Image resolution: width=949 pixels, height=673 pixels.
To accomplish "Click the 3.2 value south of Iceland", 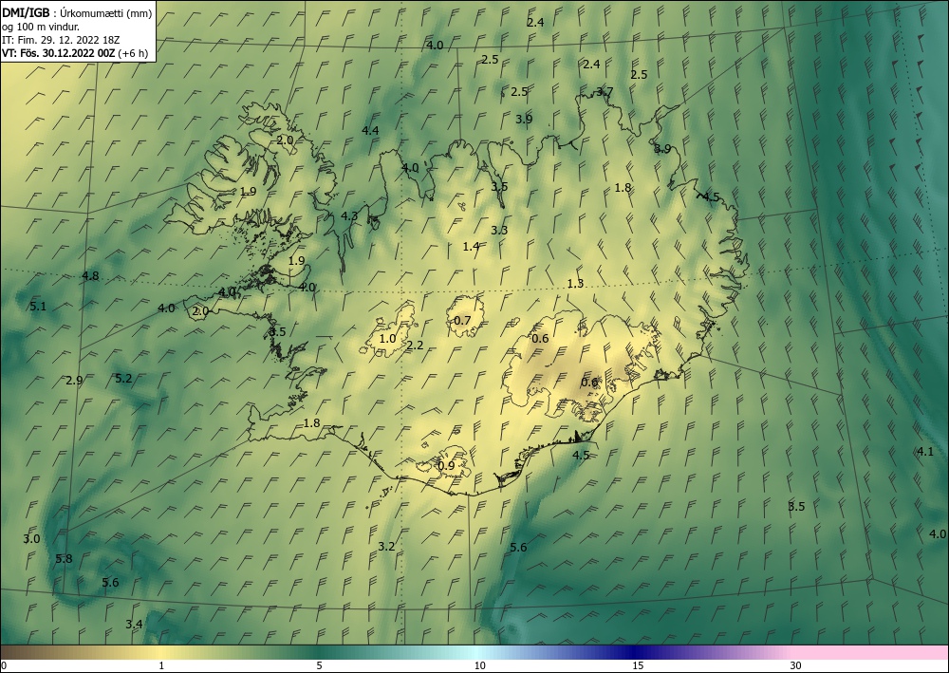I will coord(386,546).
